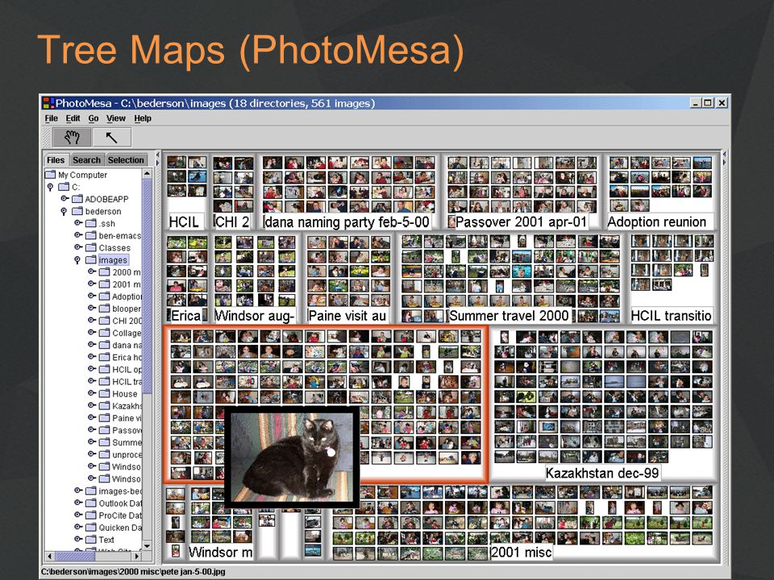Expand the ADOBEAPP folder node
Viewport: 774px width, 580px height.
pyautogui.click(x=64, y=199)
